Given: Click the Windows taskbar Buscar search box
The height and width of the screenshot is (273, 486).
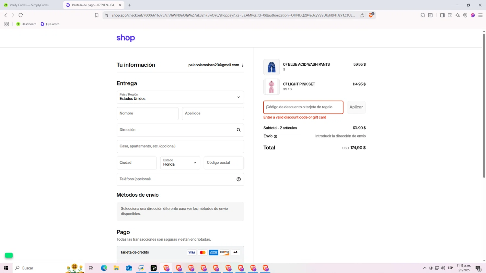Looking at the screenshot, I should (x=49, y=268).
